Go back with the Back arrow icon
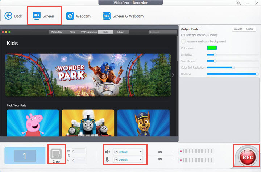This screenshot has width=261, height=172. 8,16
